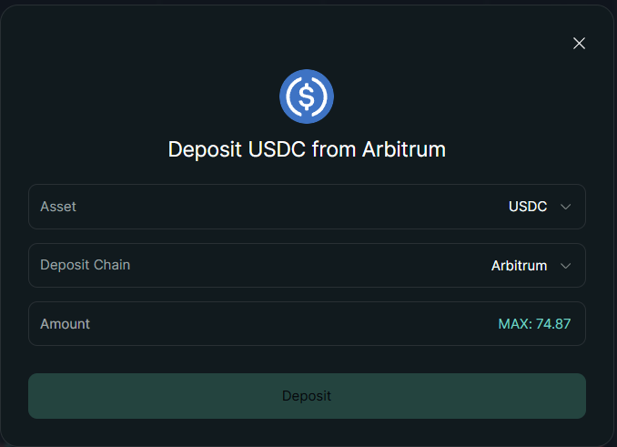The width and height of the screenshot is (617, 447).
Task: Open the Arbitrum chain dropdown value
Action: tap(519, 266)
